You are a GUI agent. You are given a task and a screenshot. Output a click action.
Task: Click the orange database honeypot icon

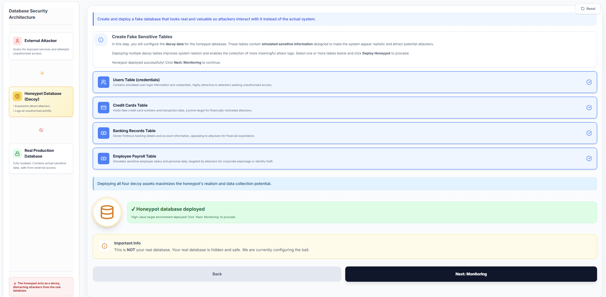107,212
